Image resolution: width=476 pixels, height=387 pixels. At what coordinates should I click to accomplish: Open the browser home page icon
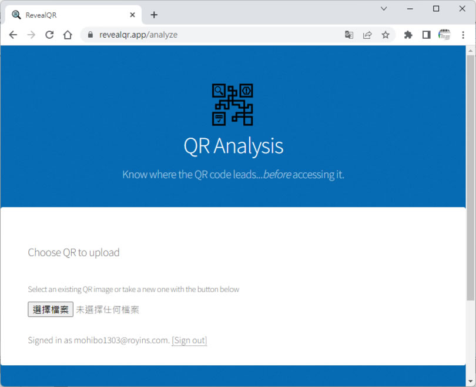tap(68, 35)
